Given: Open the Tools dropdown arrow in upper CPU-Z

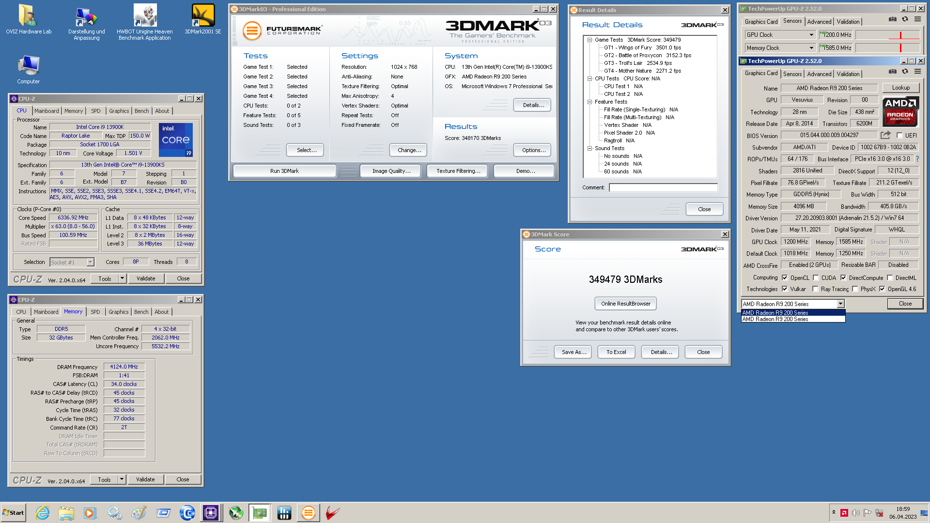Looking at the screenshot, I should coord(122,278).
